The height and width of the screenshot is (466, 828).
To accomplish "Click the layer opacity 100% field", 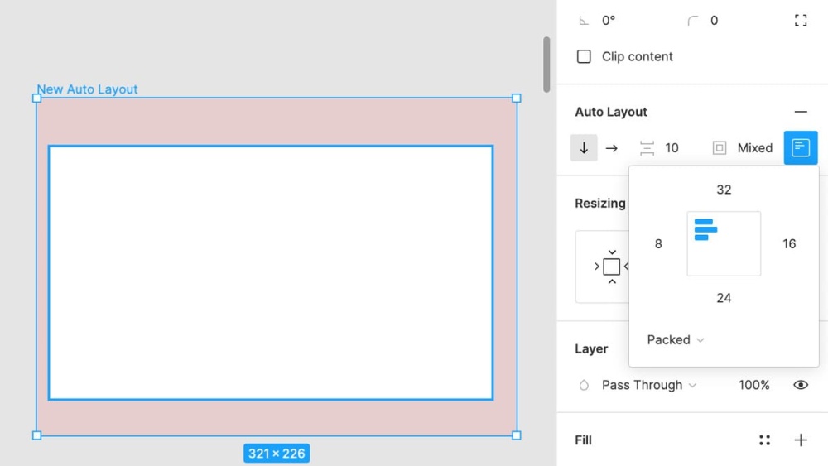I will [x=753, y=385].
